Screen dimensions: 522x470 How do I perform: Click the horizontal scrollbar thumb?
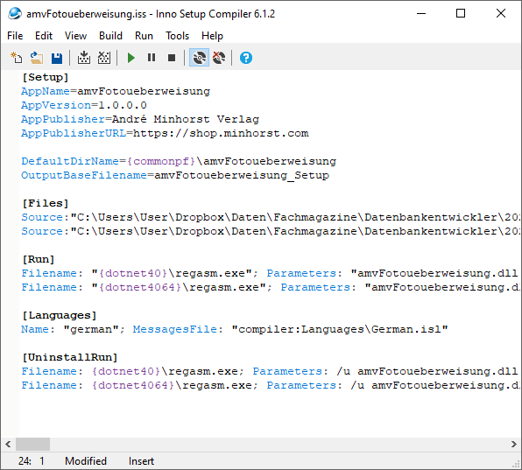(32, 444)
